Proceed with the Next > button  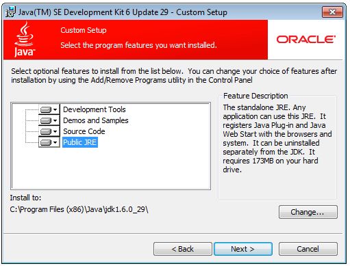click(x=243, y=249)
